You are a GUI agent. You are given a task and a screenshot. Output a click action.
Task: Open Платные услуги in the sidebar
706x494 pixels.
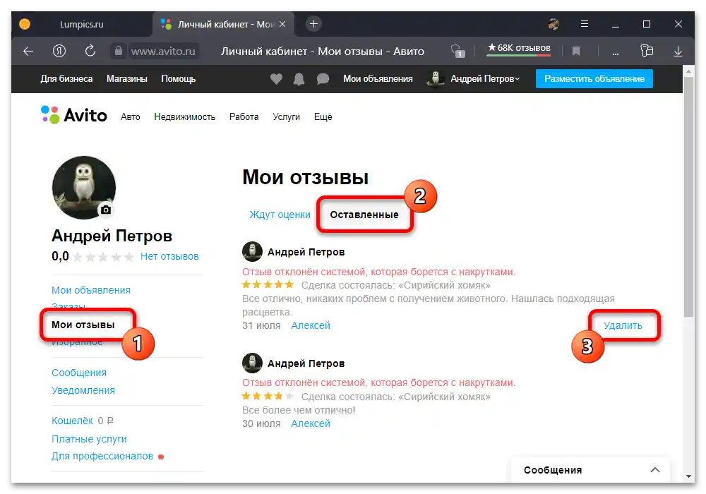pos(89,439)
